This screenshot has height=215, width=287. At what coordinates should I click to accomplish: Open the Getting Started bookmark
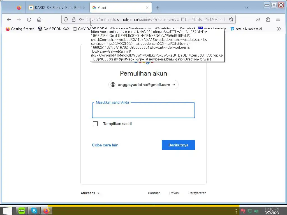click(20, 29)
